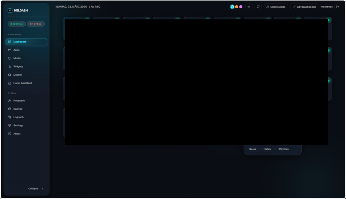The width and height of the screenshot is (346, 199).
Task: Enable Guest Mode
Action: (x=276, y=7)
